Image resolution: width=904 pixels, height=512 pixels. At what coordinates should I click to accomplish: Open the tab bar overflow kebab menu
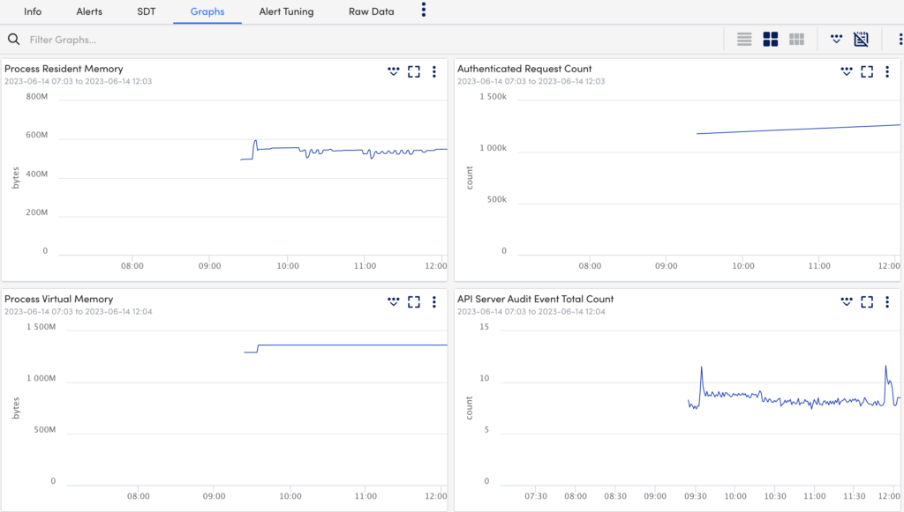point(423,11)
